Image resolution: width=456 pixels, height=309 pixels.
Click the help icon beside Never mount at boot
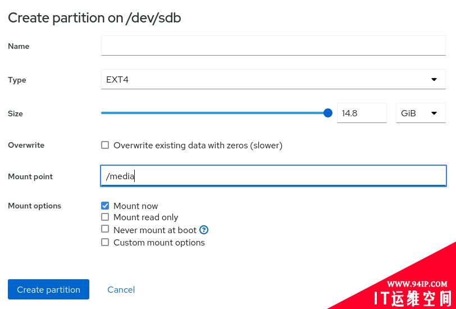click(204, 230)
